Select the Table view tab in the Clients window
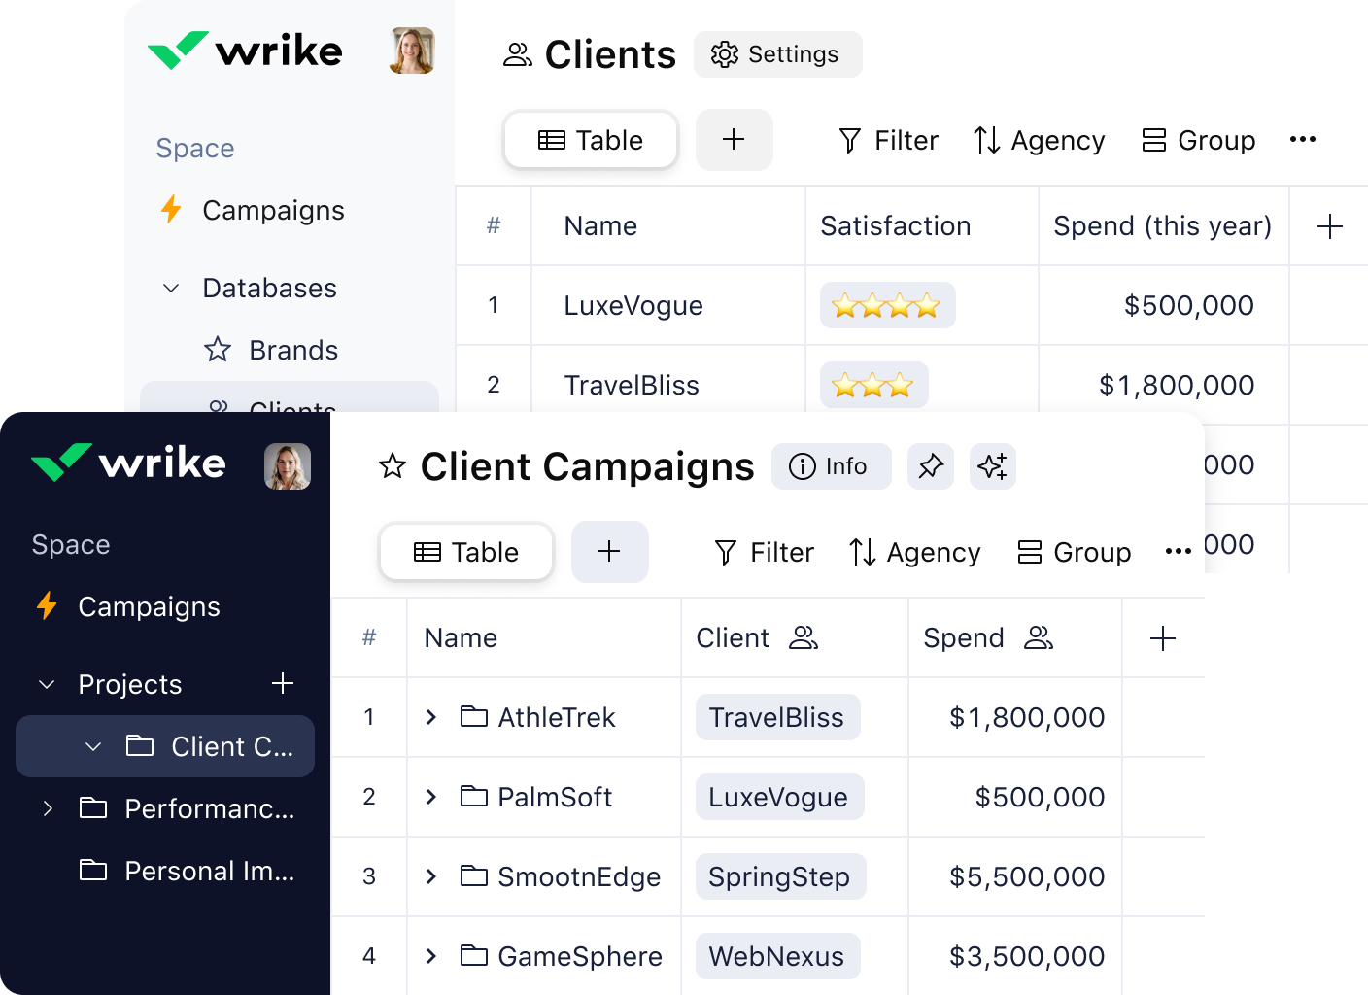Image resolution: width=1368 pixels, height=995 pixels. pyautogui.click(x=591, y=140)
